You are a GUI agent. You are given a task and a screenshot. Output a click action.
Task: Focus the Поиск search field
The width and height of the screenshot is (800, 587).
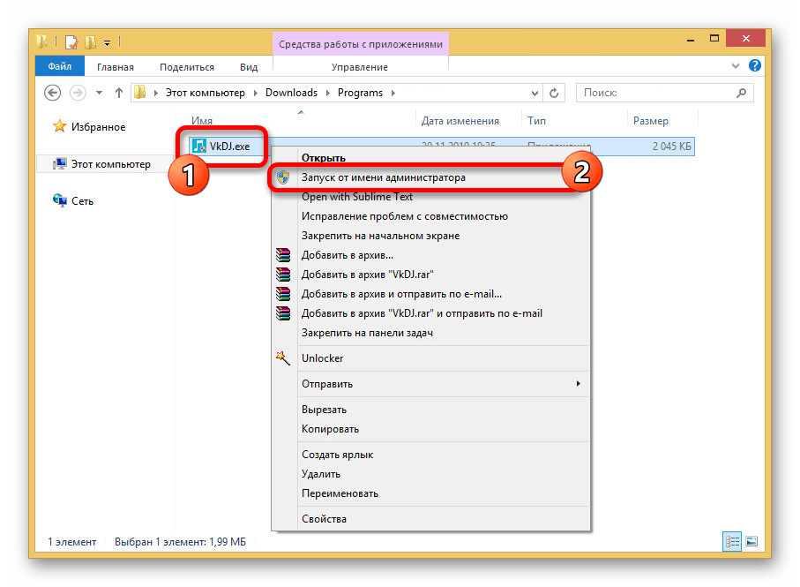pyautogui.click(x=664, y=93)
